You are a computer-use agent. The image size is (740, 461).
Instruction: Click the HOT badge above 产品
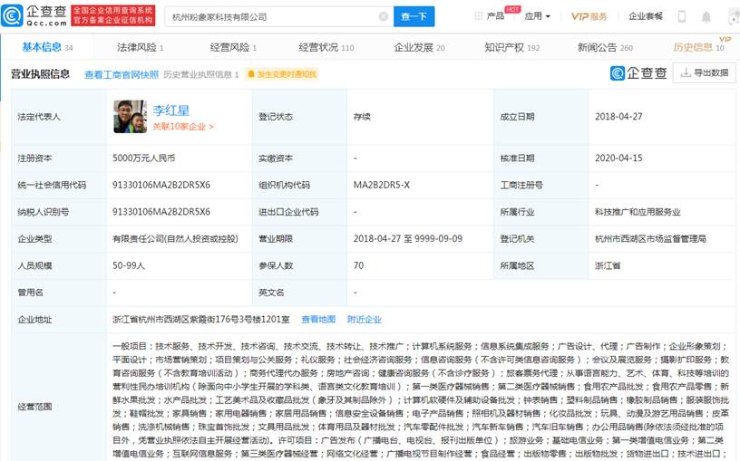coord(512,9)
